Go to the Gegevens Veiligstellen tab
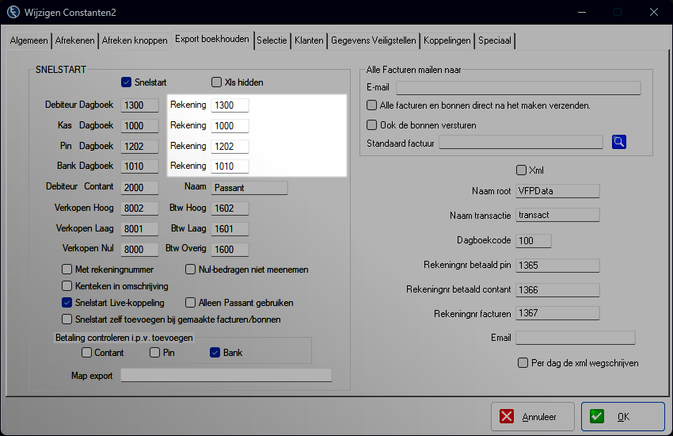Image resolution: width=673 pixels, height=436 pixels. coord(373,40)
